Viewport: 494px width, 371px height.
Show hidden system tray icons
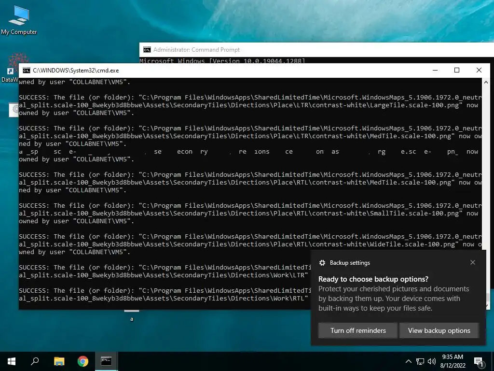[408, 361]
